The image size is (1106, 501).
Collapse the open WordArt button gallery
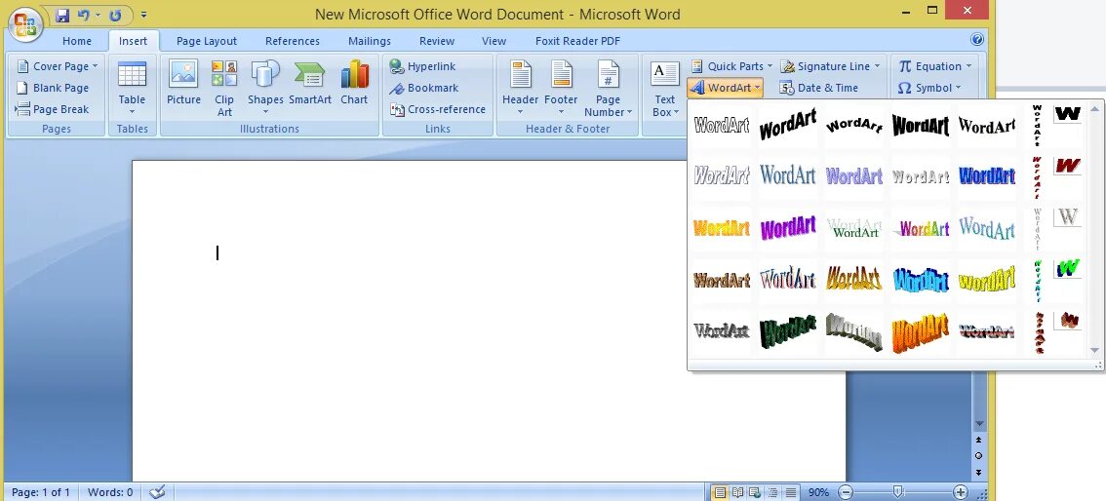(x=726, y=88)
